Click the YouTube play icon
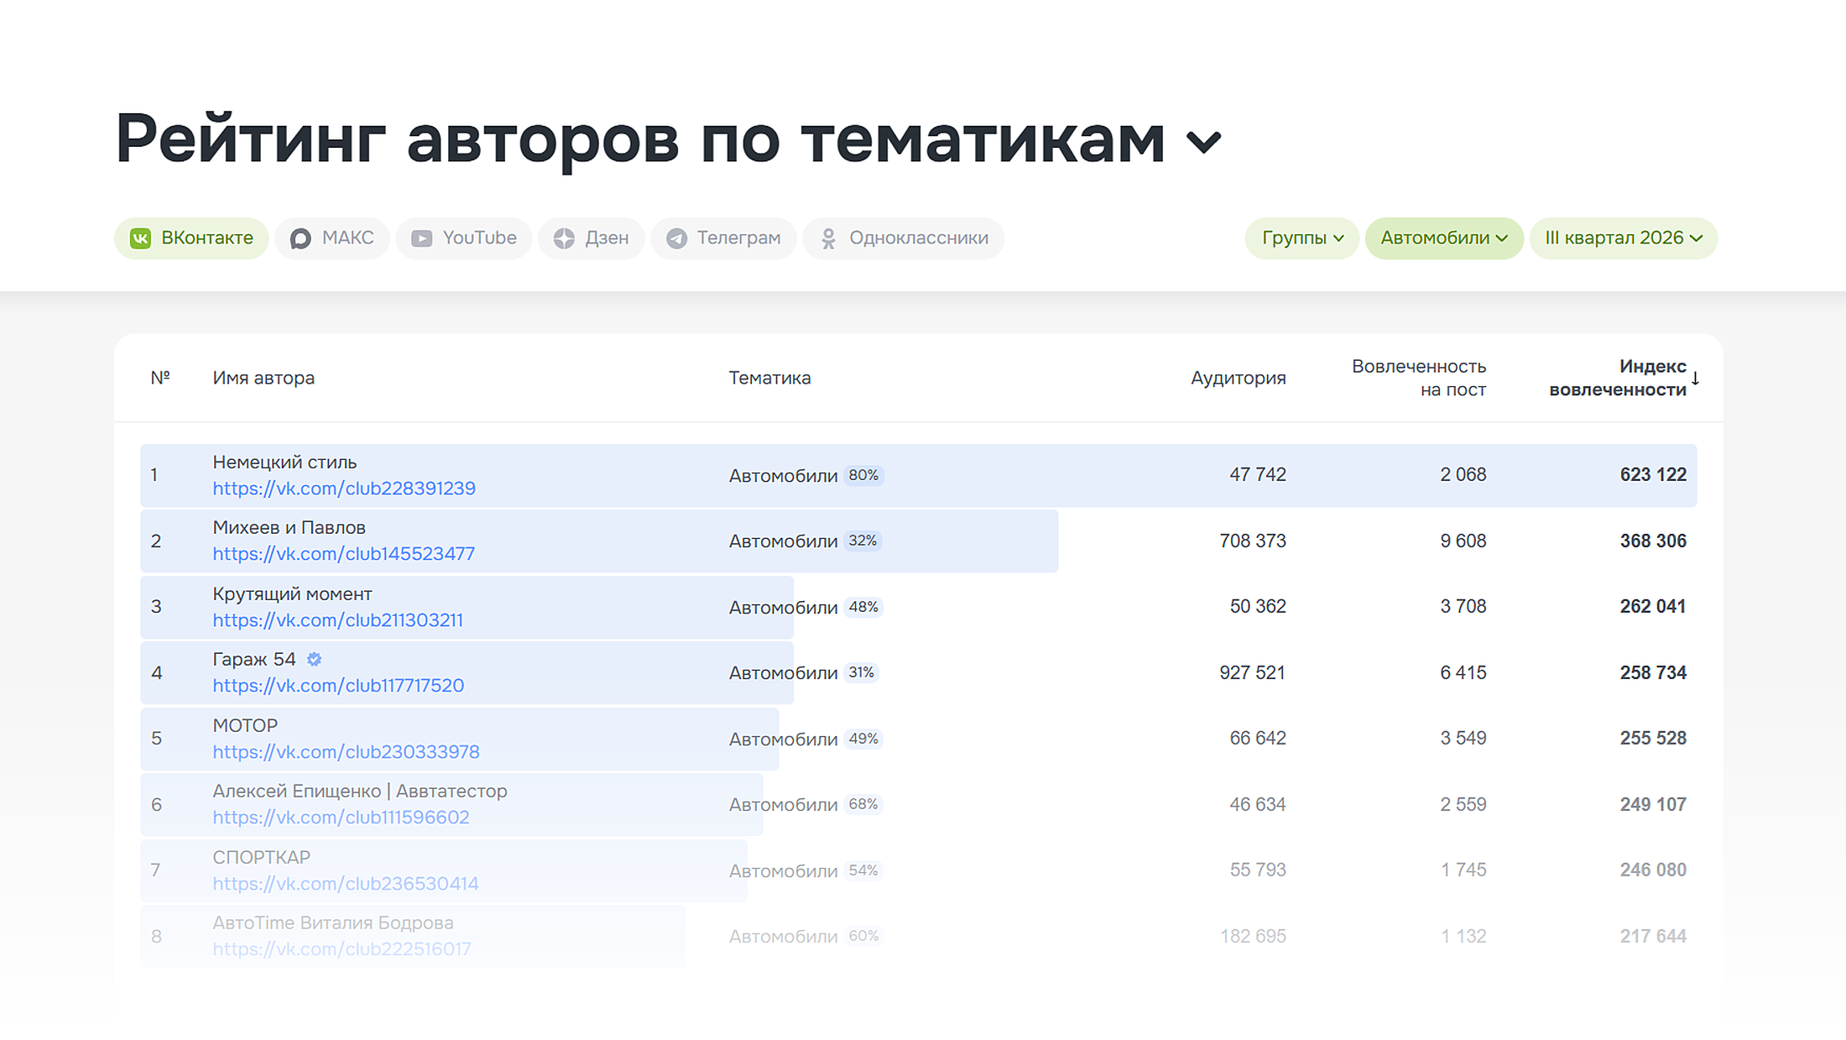 pos(421,239)
